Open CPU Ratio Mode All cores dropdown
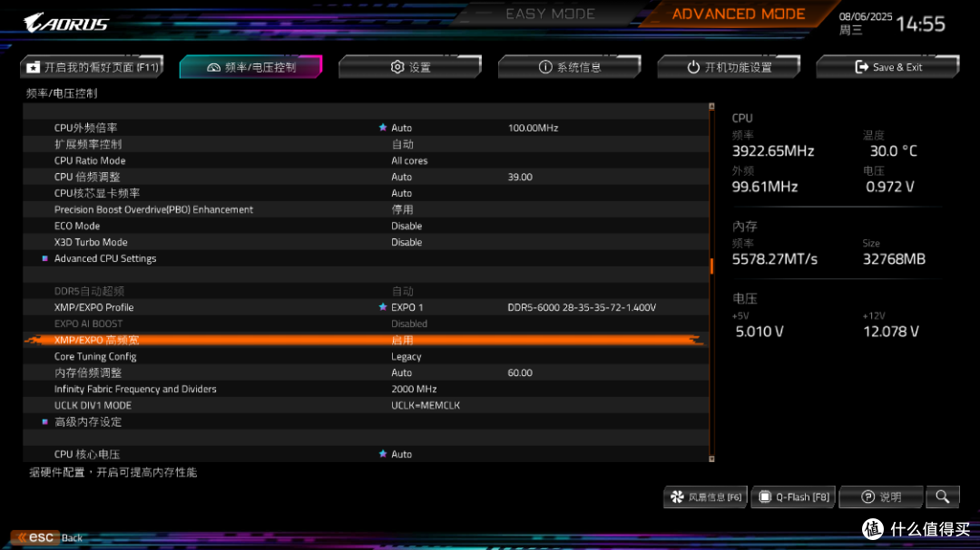Viewport: 980px width, 550px height. tap(409, 160)
